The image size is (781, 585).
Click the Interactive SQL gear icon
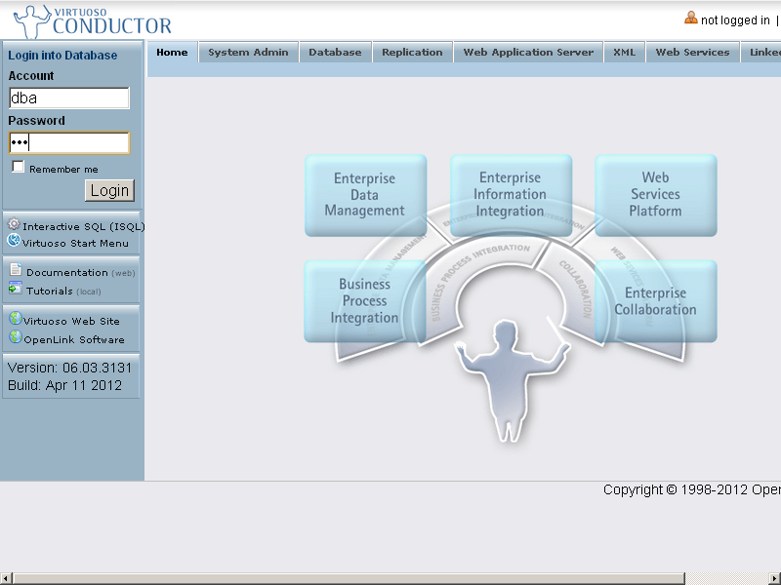(x=14, y=225)
